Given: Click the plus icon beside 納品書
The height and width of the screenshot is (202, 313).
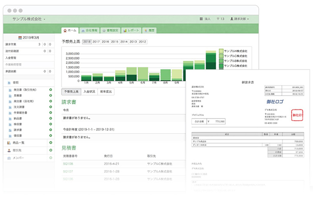Looking at the screenshot, I should [50, 117].
